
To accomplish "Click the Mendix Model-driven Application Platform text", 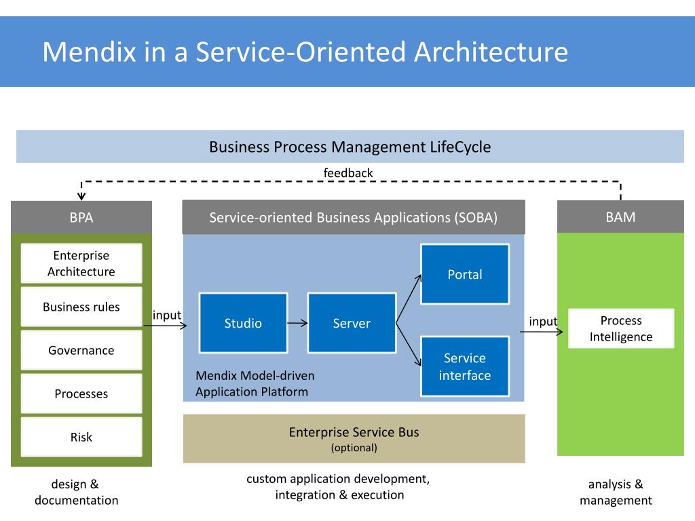I will (255, 384).
